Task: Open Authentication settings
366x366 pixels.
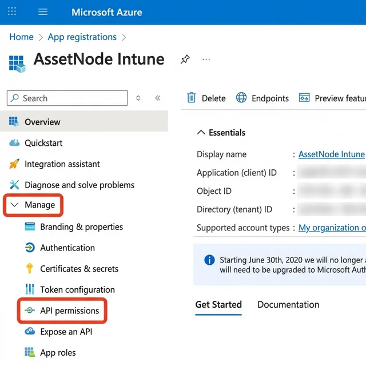Action: coord(67,248)
